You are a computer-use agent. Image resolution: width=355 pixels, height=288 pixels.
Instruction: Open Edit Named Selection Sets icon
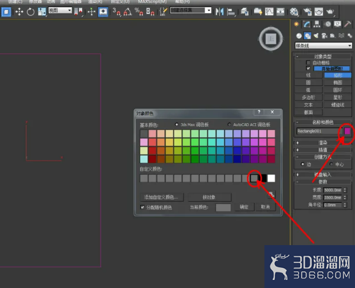[x=163, y=11]
